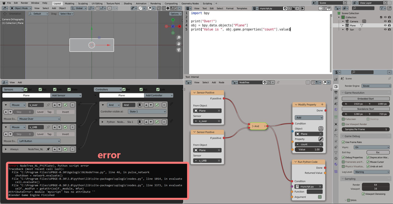Open folder icon in text editor header
Viewport: 393px width, 204px height.
tap(293, 9)
